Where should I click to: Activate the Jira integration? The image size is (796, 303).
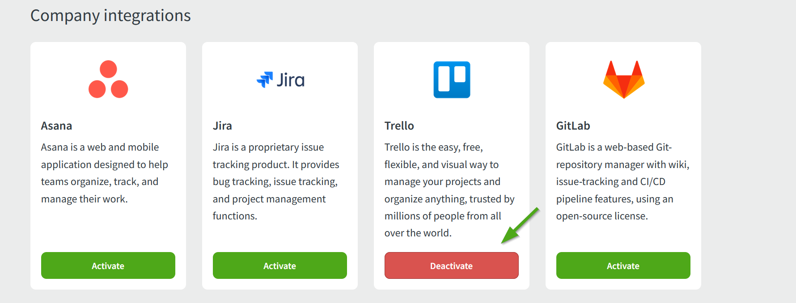coord(279,265)
